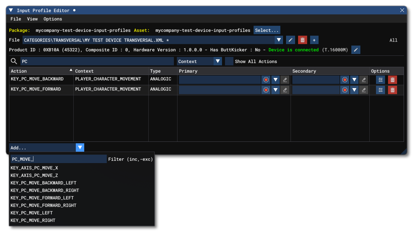This screenshot has width=413, height=232.
Task: Delete the KEY_PC_MOVE_BACKWARD action row
Action: click(x=392, y=79)
